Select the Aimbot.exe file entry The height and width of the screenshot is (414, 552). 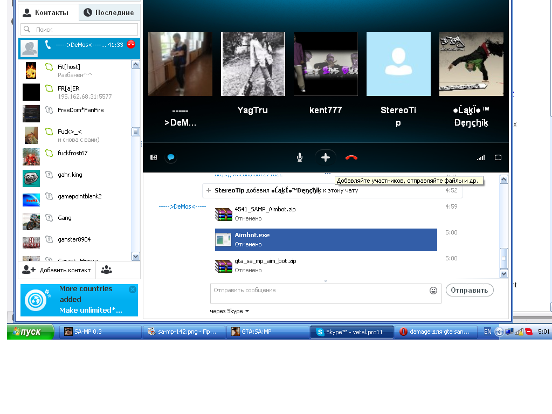pyautogui.click(x=326, y=240)
